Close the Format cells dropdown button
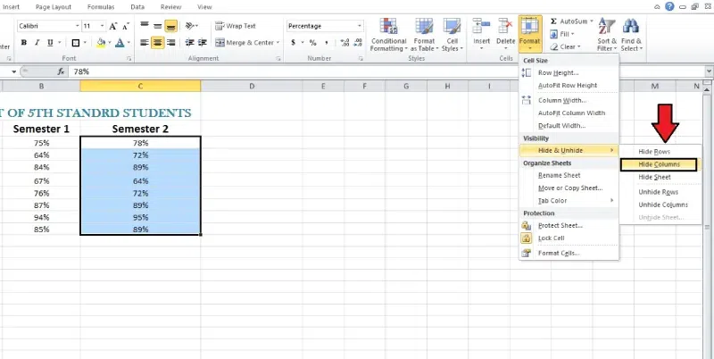This screenshot has width=714, height=359. (530, 34)
